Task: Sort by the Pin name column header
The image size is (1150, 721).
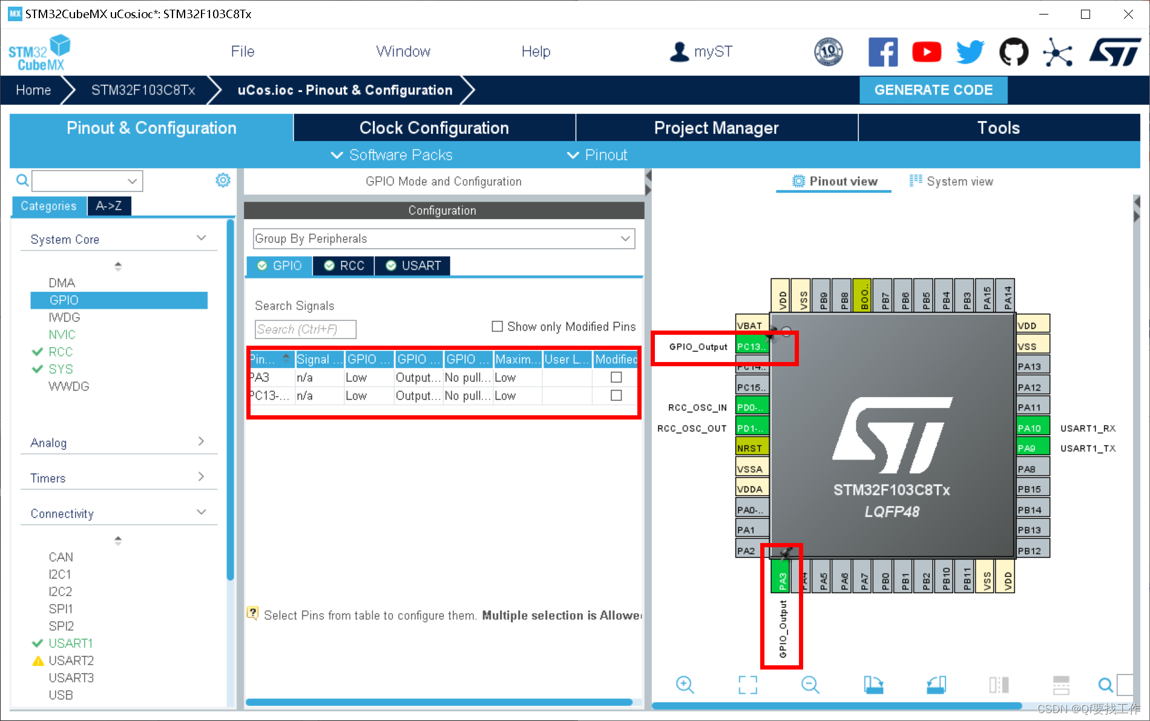Action: click(271, 359)
